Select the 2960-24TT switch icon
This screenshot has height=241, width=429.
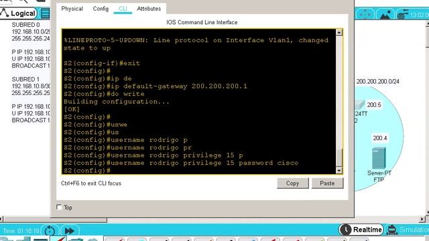click(359, 105)
